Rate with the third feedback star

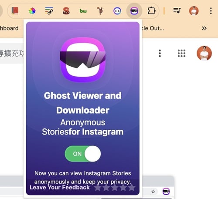point(115,188)
